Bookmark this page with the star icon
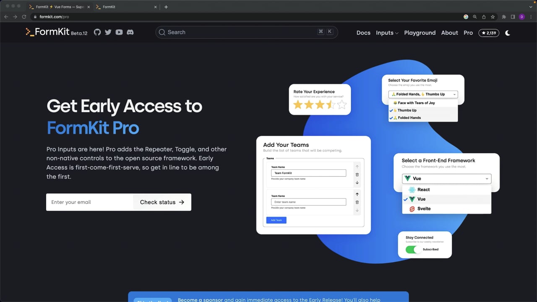This screenshot has width=537, height=302. [493, 17]
